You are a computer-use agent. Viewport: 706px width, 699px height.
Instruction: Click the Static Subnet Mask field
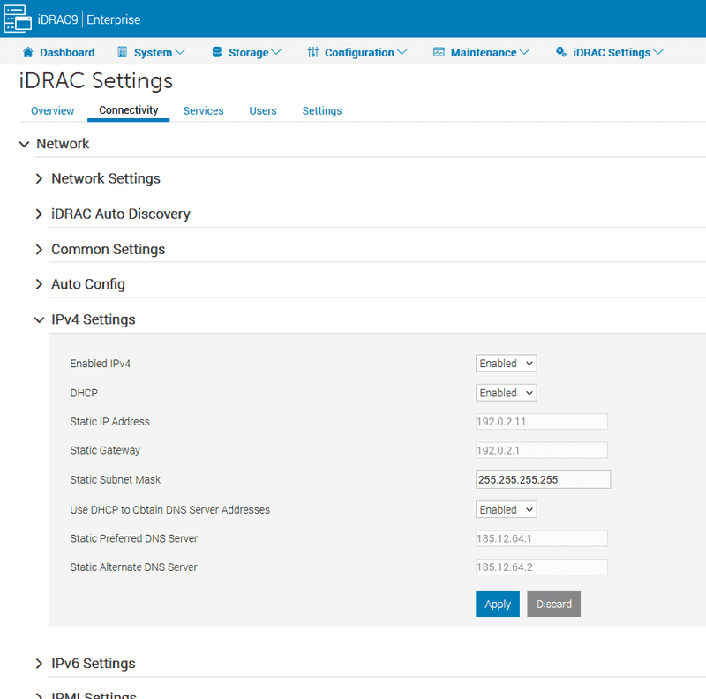543,479
